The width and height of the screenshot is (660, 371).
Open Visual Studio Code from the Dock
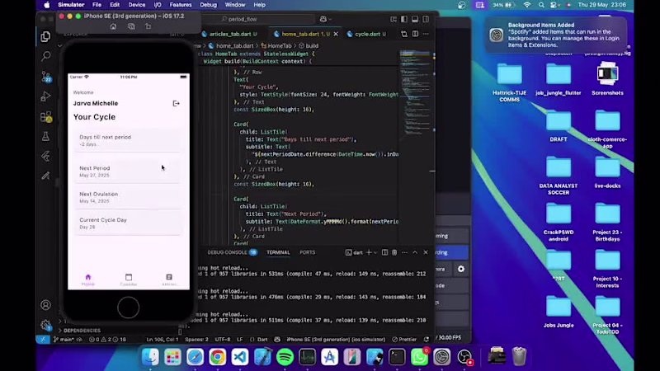pyautogui.click(x=240, y=357)
